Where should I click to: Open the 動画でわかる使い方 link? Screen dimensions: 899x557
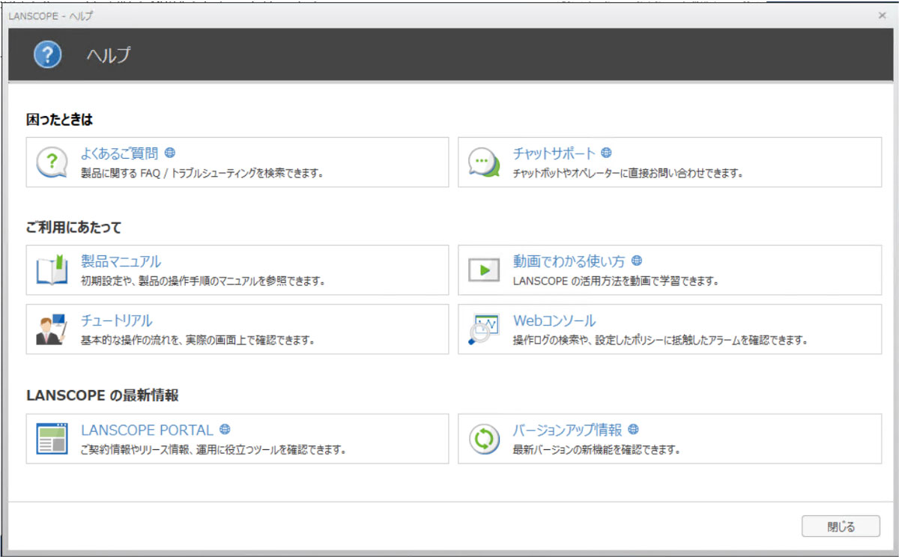[x=569, y=261]
